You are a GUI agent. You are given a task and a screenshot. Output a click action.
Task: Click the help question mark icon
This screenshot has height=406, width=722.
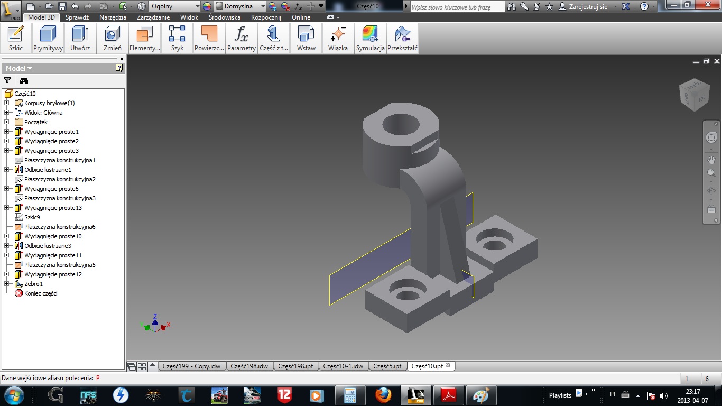click(644, 6)
